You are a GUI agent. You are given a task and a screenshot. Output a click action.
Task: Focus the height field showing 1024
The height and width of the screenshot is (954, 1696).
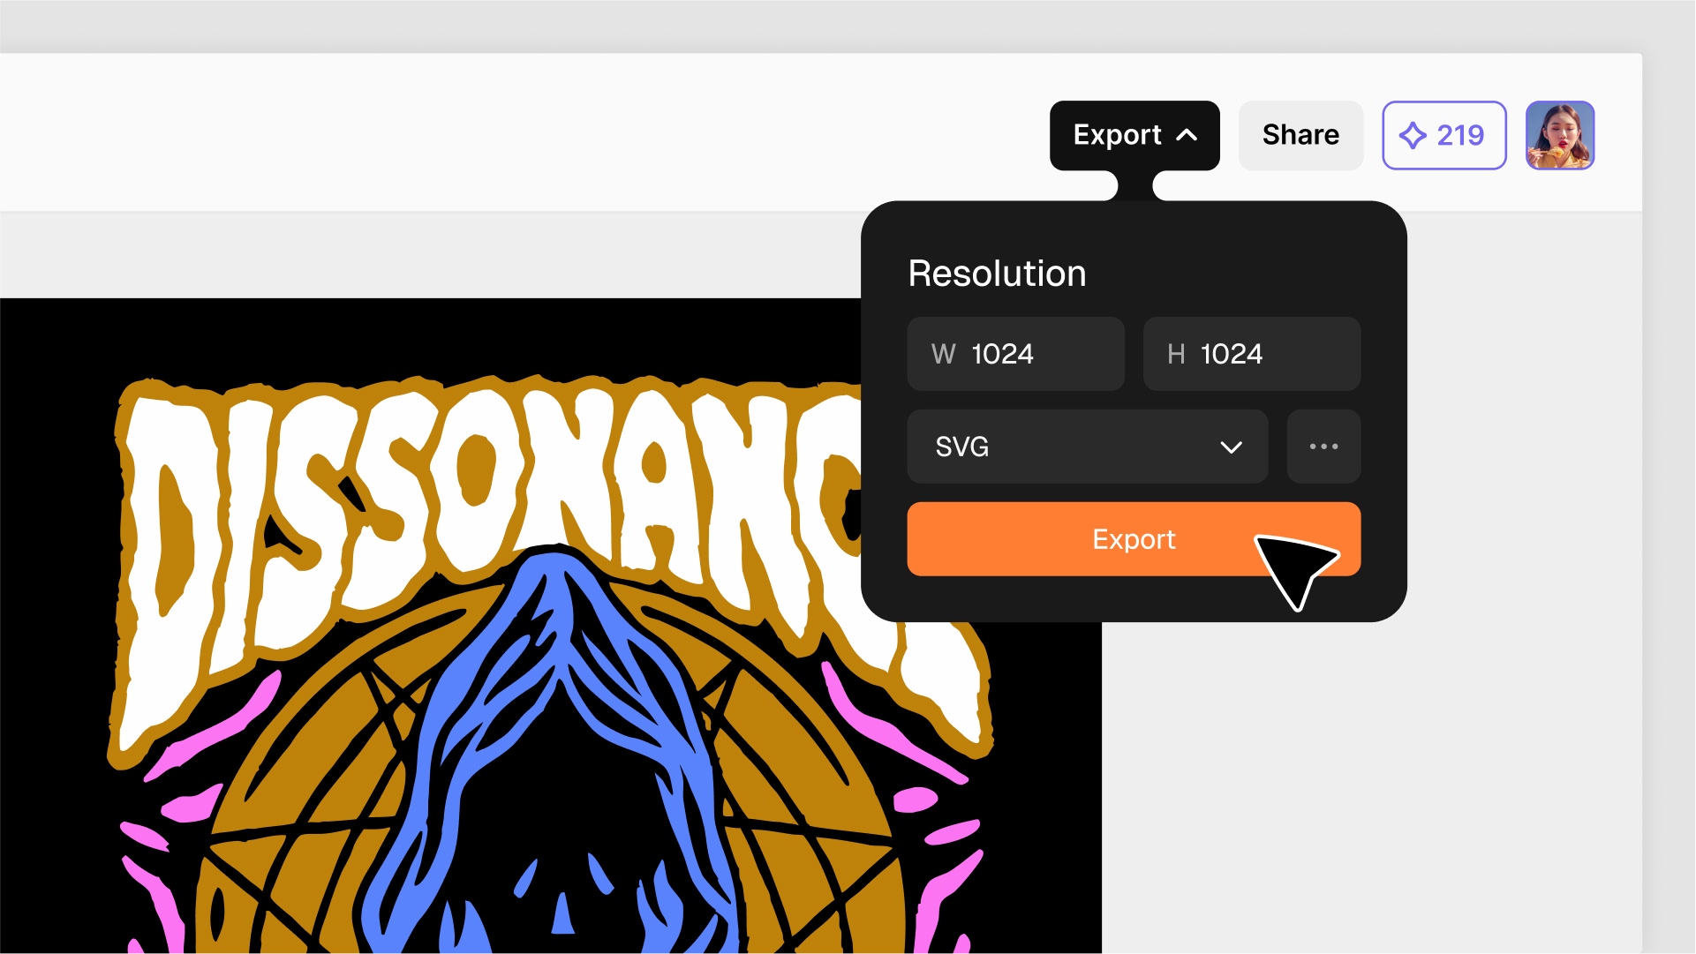(1251, 354)
